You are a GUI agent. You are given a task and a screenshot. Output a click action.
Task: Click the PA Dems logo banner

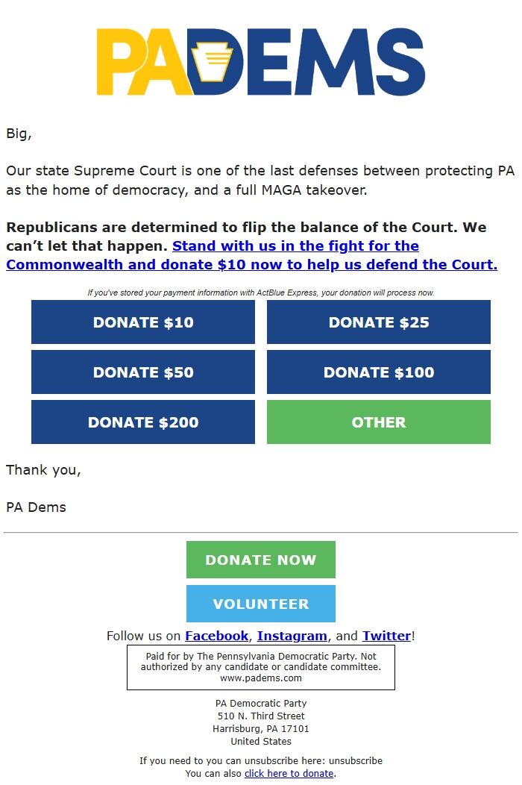(260, 62)
